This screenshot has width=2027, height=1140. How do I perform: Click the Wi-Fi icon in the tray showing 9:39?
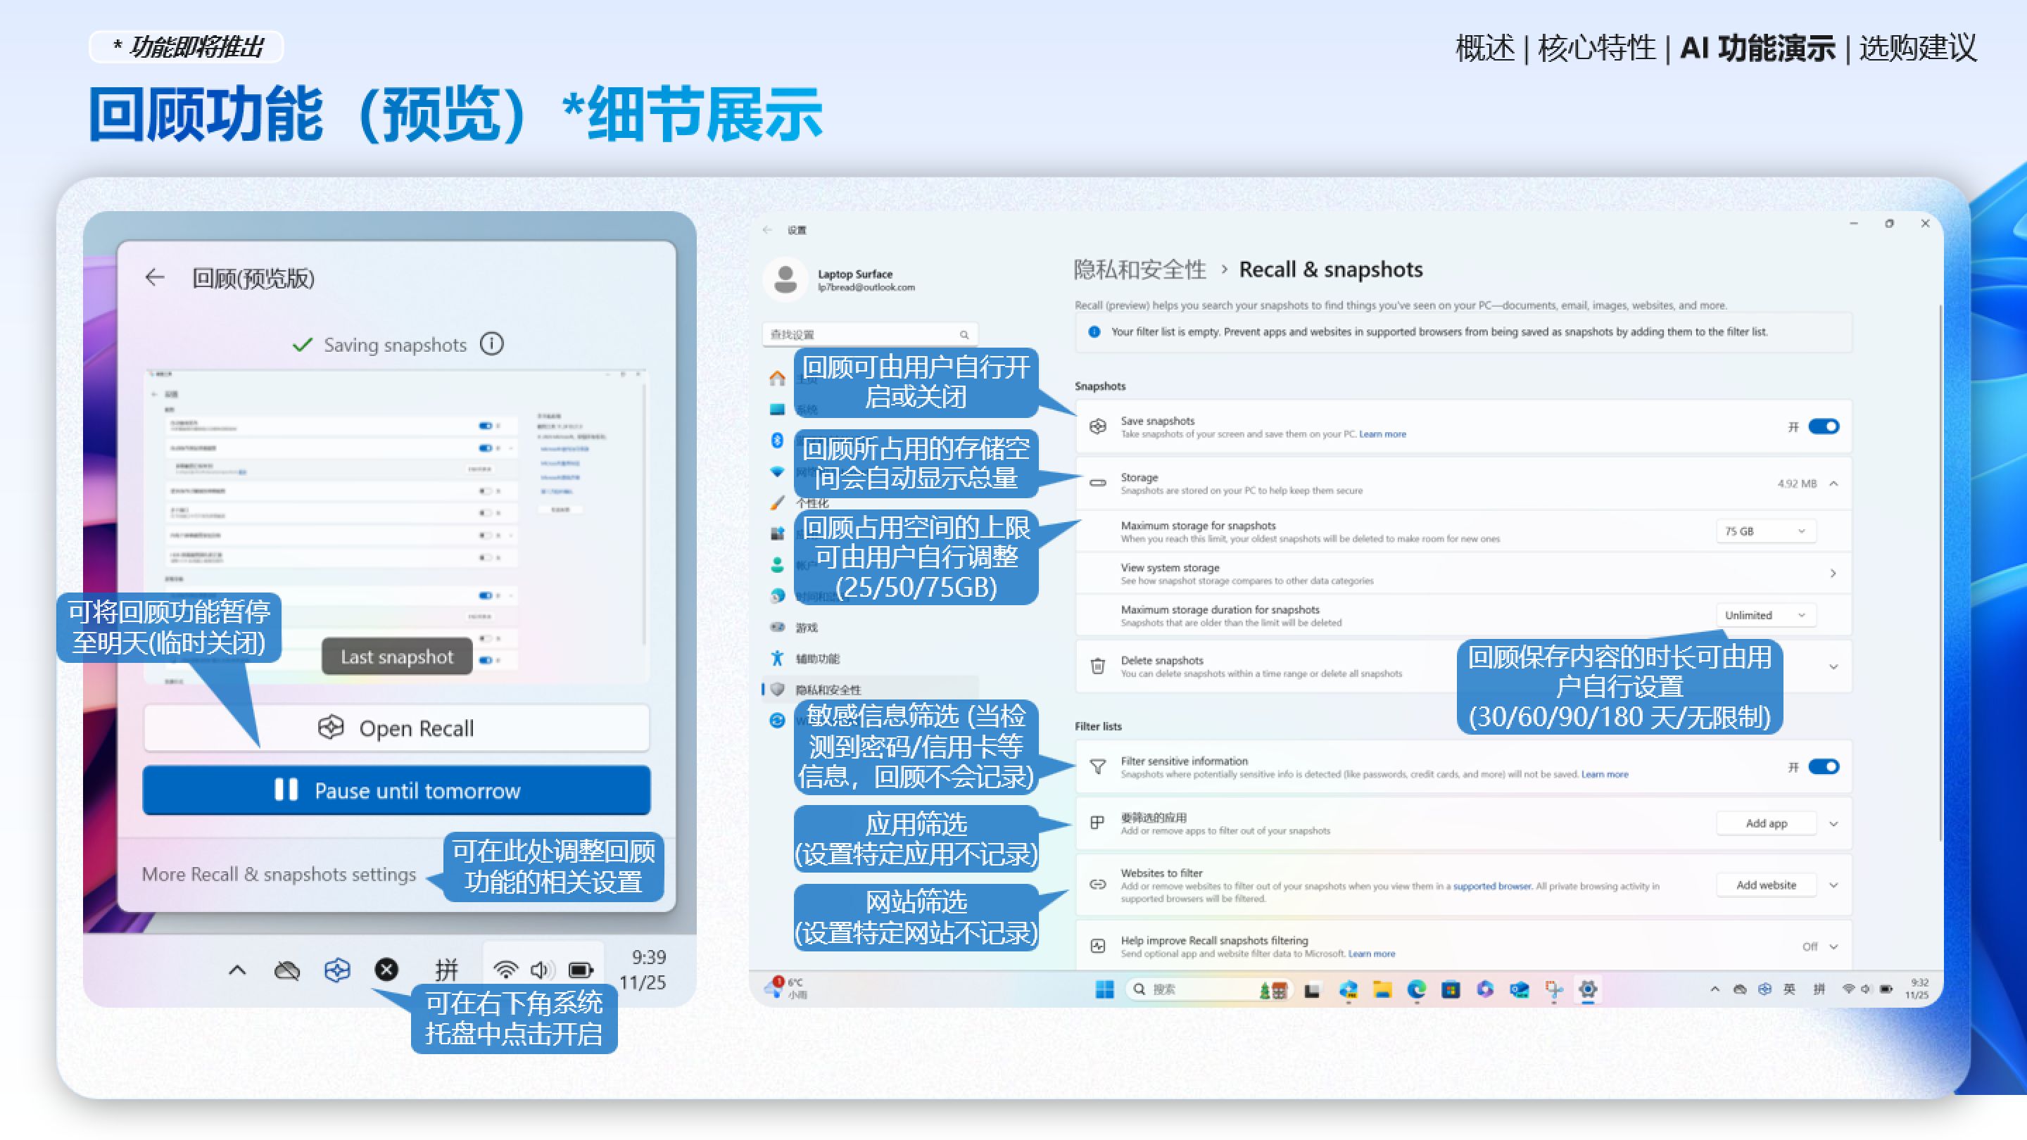[x=505, y=969]
